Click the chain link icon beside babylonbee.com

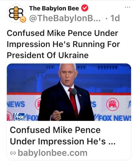13,153
